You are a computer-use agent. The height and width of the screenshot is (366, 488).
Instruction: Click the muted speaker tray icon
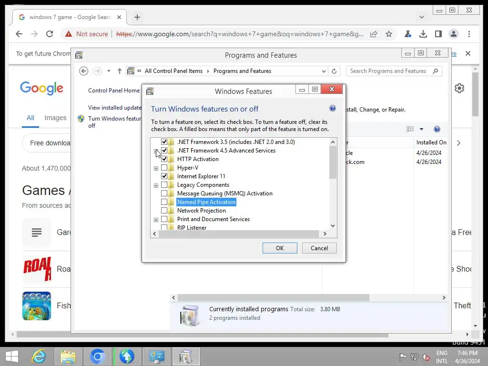point(426,357)
